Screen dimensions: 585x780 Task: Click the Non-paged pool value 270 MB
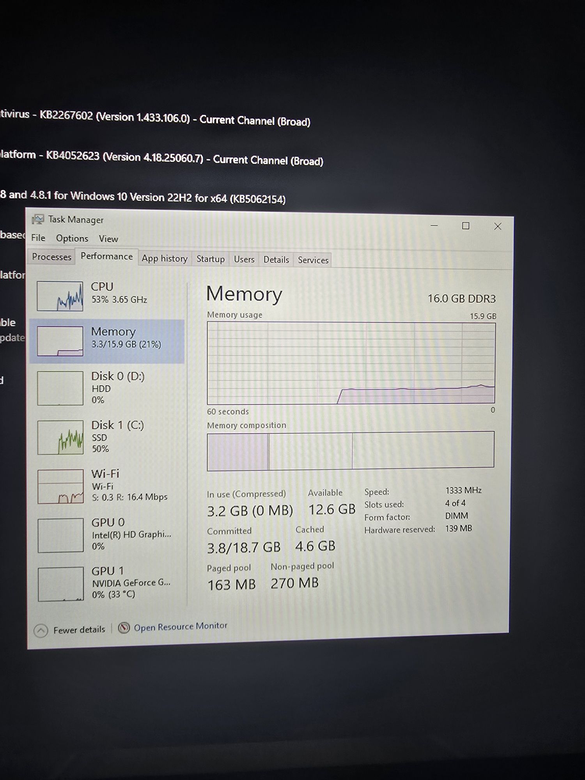coord(294,583)
